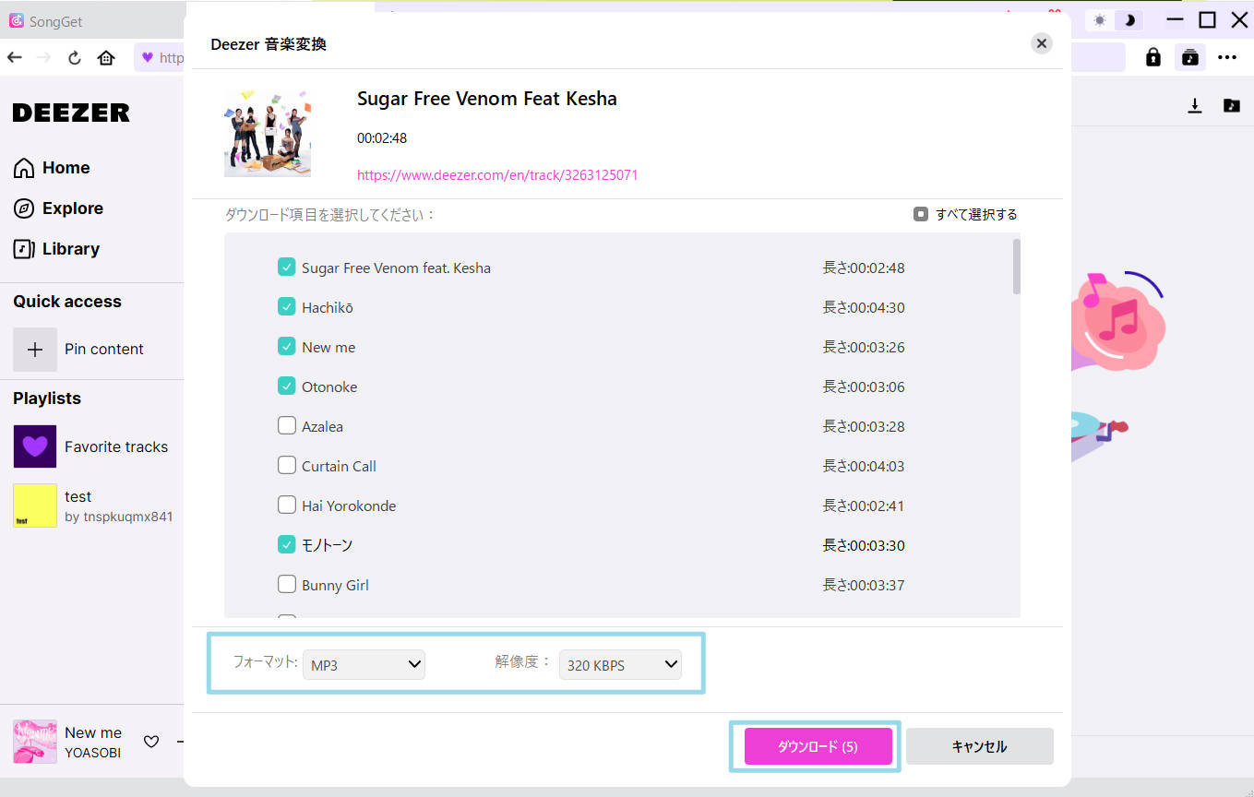Open the deezer.com track URL link
Screen dimensions: 1254x797
[497, 175]
